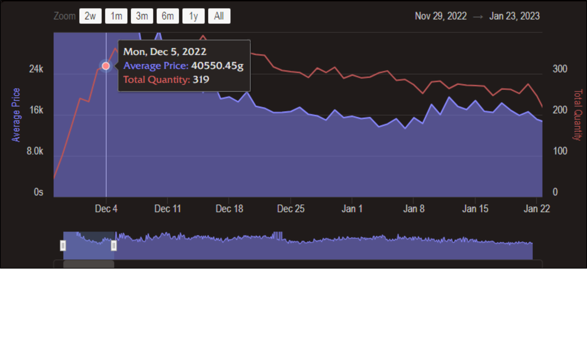Set chart zoom to 1y
The height and width of the screenshot is (352, 587).
point(193,16)
